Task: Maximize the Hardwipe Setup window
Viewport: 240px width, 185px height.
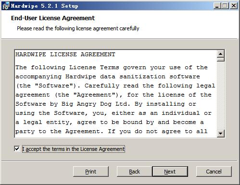Action: [x=225, y=6]
